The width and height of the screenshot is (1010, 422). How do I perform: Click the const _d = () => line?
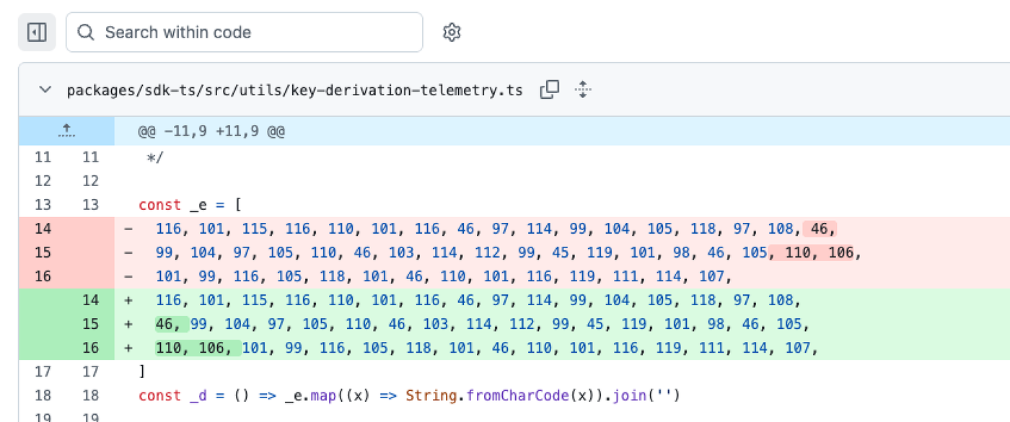point(410,395)
